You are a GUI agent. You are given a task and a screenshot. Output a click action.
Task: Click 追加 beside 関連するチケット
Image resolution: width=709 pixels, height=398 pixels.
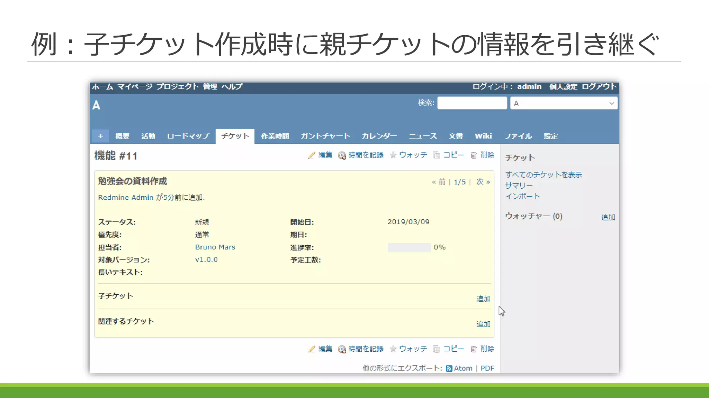coord(483,324)
